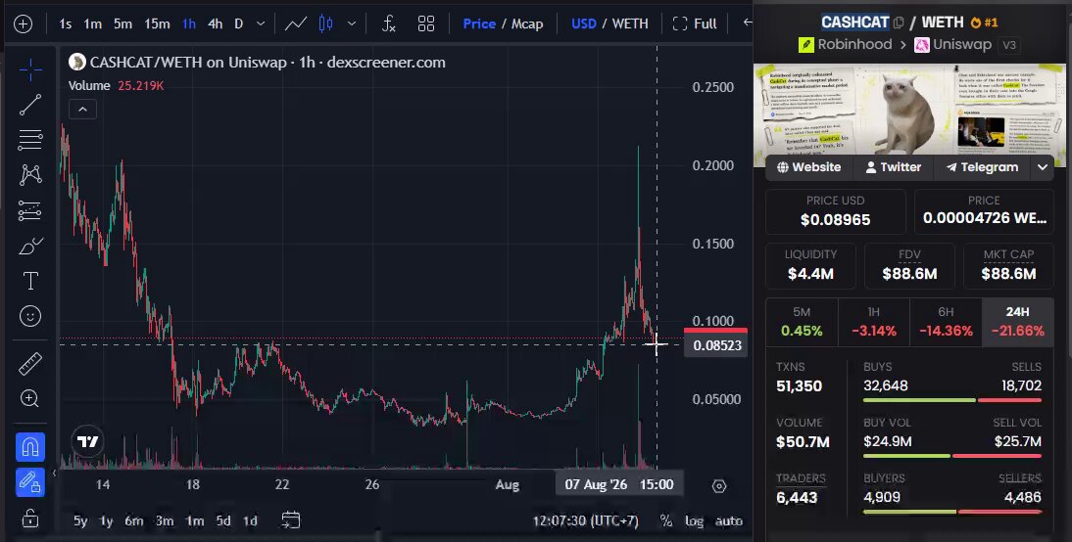Open the go to date calendar

pos(291,520)
